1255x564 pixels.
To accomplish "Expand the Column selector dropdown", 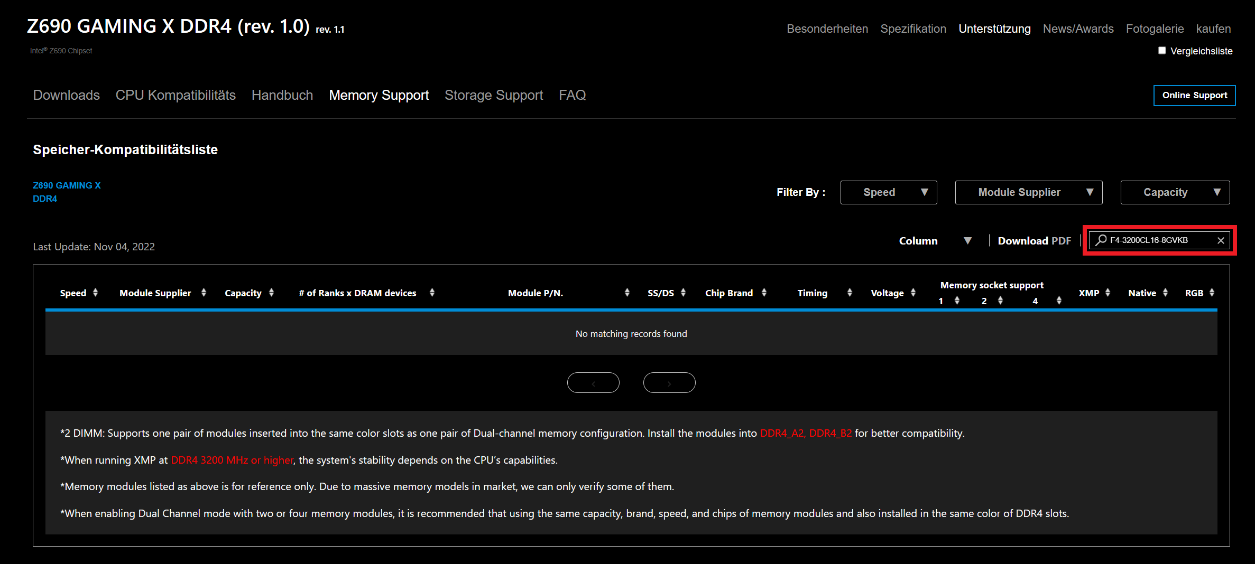I will pos(935,241).
